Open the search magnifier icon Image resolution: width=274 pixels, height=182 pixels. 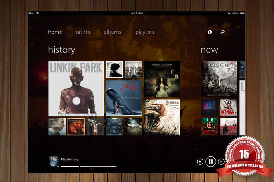[x=222, y=32]
